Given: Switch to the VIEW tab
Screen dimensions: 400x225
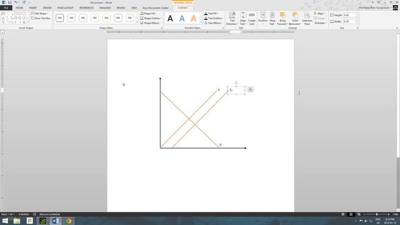Looking at the screenshot, I should (134, 7).
